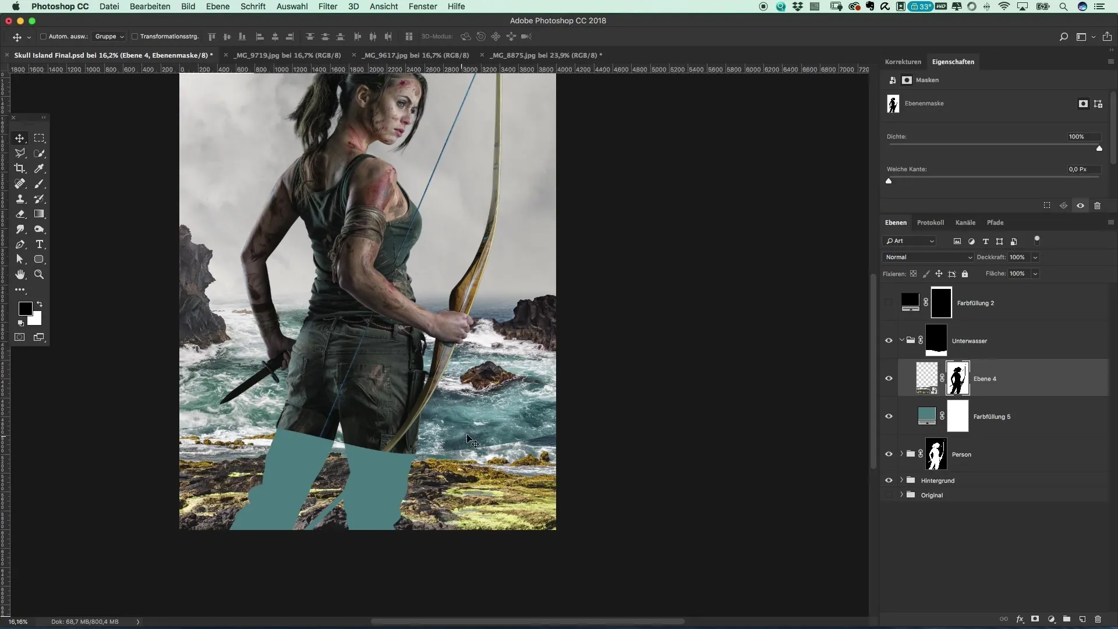
Task: Open the blend mode Normal dropdown
Action: [x=928, y=257]
